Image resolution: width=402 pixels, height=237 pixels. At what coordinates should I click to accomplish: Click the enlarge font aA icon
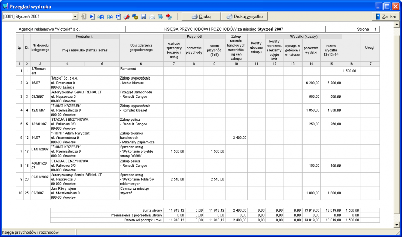pos(101,17)
